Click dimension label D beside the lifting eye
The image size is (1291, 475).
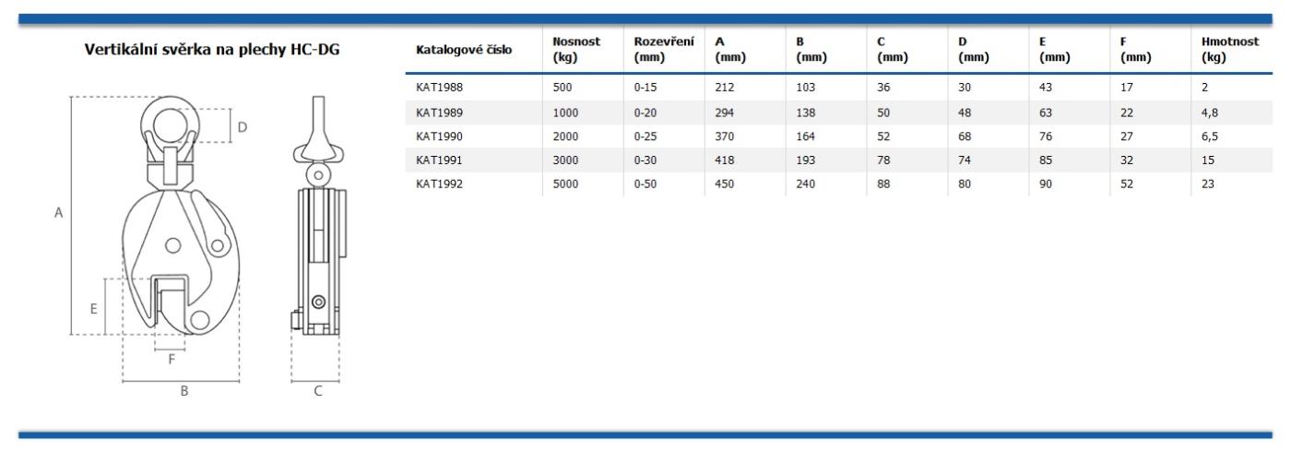[243, 126]
